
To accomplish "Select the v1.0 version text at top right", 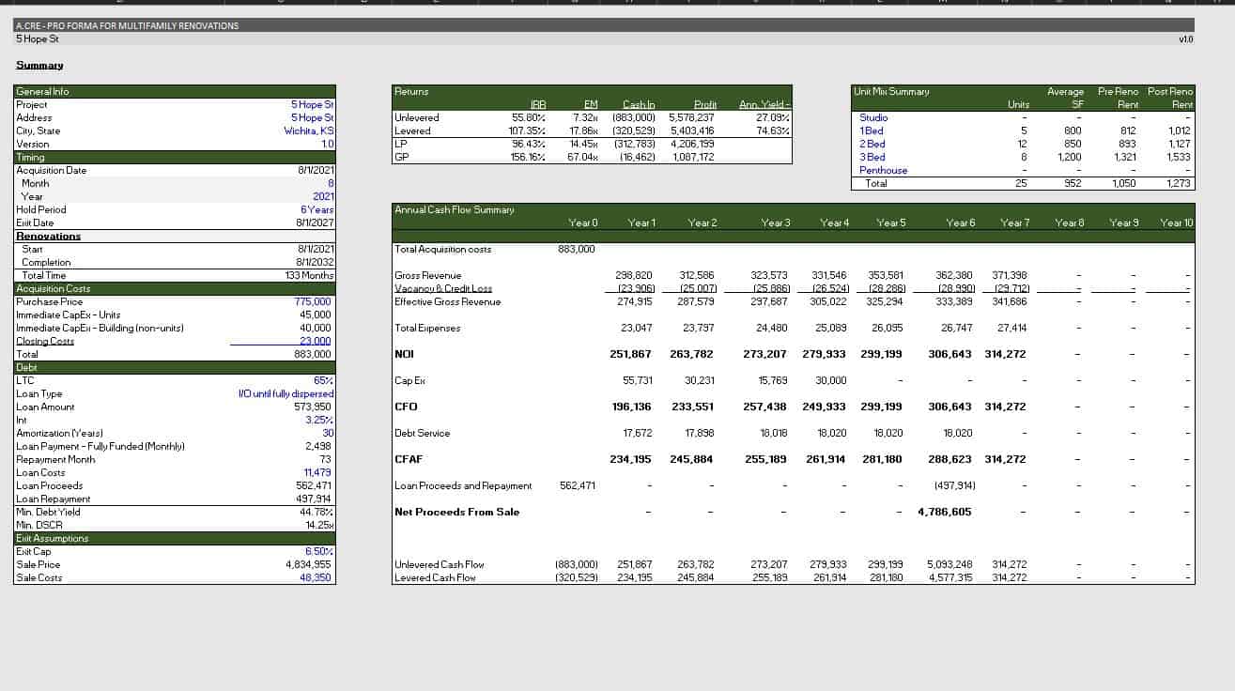I will 1186,39.
